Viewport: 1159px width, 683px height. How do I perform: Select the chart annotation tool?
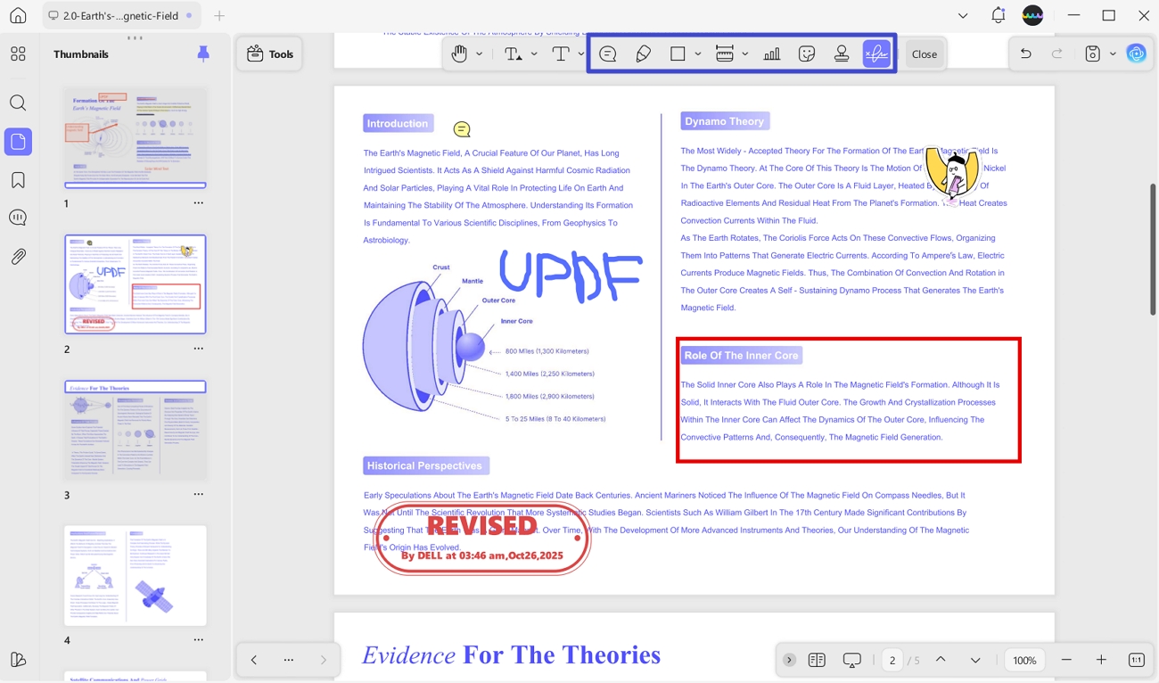(772, 53)
